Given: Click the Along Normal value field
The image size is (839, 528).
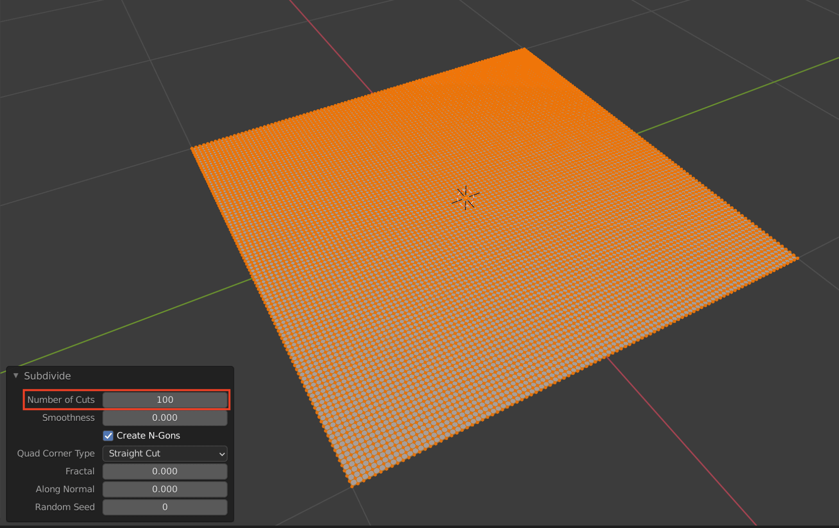Looking at the screenshot, I should [165, 489].
